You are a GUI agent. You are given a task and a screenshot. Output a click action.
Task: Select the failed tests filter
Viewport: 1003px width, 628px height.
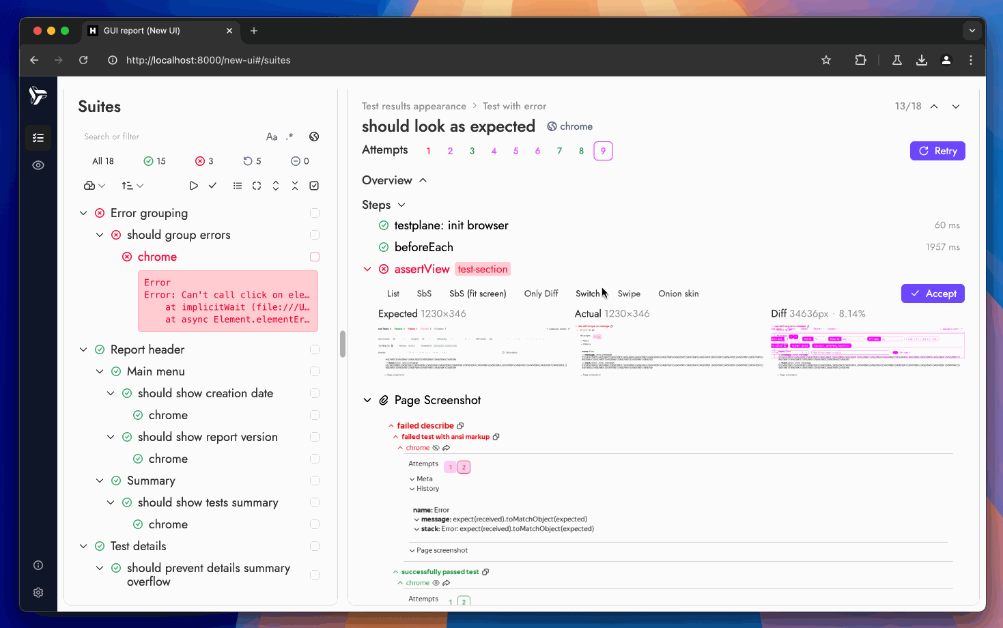tap(204, 161)
